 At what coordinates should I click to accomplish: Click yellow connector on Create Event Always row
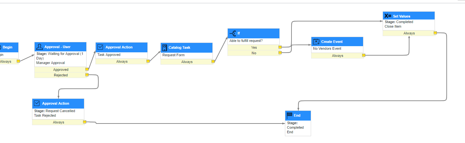pyautogui.click(x=363, y=55)
